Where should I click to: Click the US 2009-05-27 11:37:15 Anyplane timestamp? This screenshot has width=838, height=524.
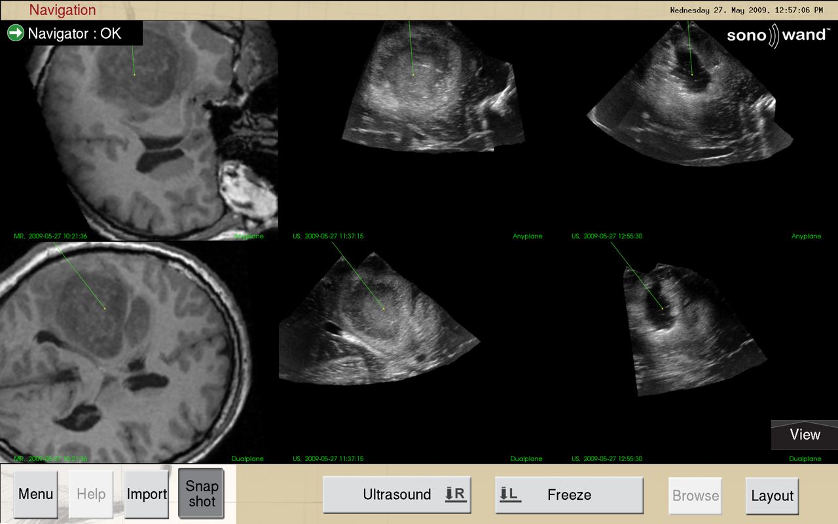(x=328, y=236)
